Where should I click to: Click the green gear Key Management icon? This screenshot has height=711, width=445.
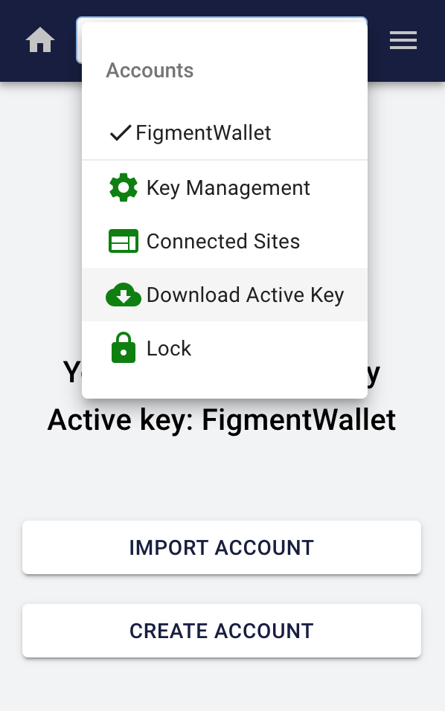124,187
